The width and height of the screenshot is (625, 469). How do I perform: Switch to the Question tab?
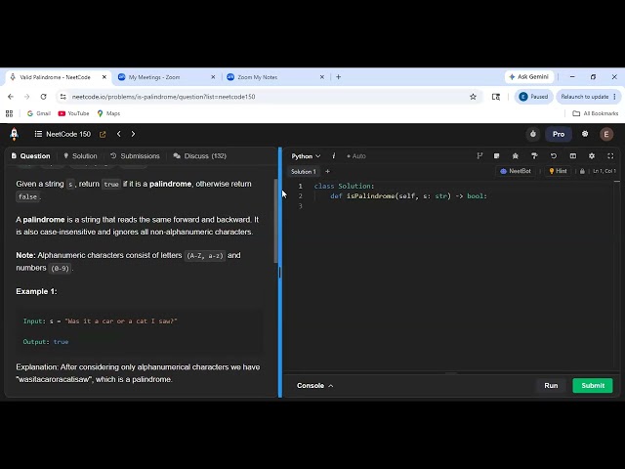point(30,156)
